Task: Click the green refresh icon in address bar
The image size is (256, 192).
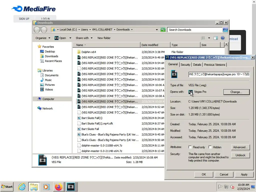Action: (x=163, y=30)
